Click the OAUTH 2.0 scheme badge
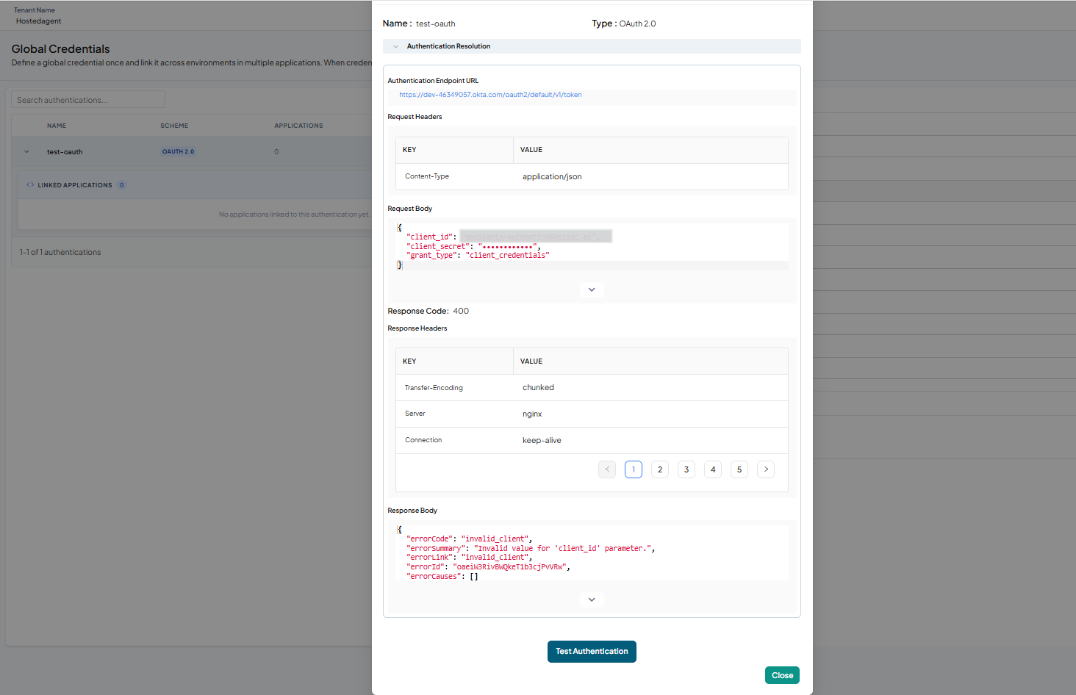 tap(179, 152)
